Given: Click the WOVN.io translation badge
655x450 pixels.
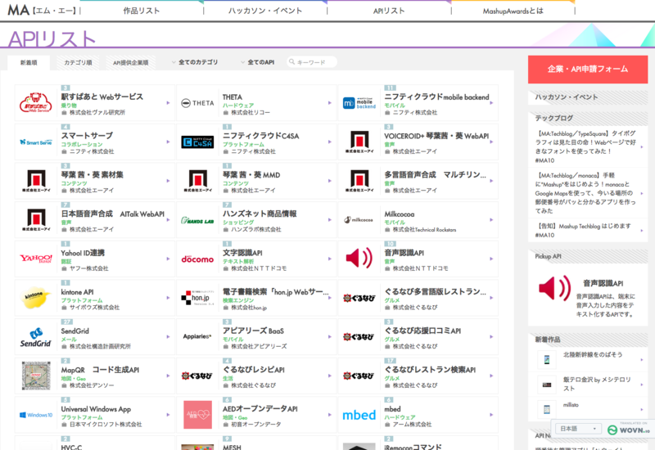Looking at the screenshot, I should (629, 430).
